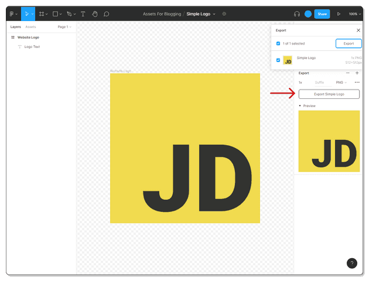369x281 pixels.
Task: Click the Export Simple Logo button
Action: (329, 94)
